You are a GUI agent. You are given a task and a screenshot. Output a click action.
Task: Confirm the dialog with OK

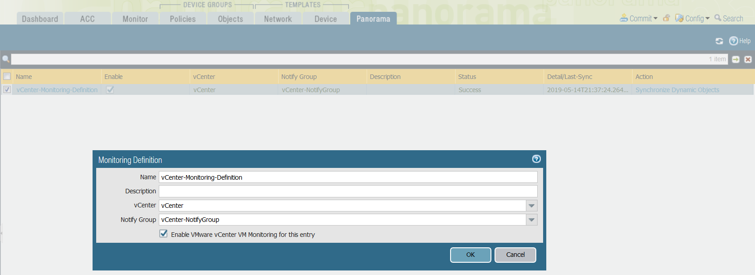tap(471, 255)
